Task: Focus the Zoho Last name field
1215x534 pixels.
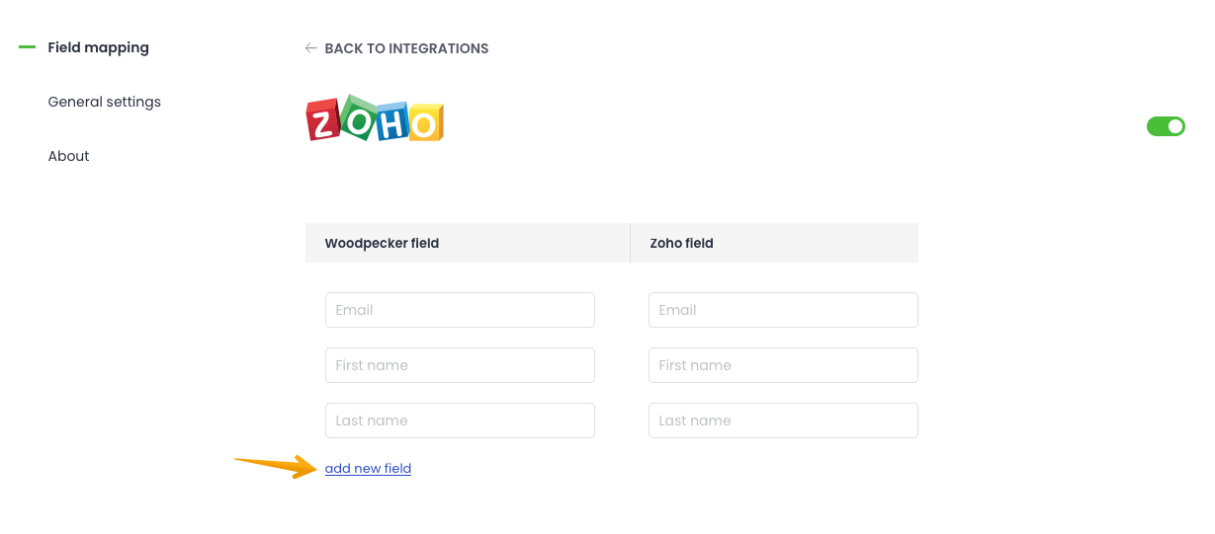Action: [x=783, y=420]
